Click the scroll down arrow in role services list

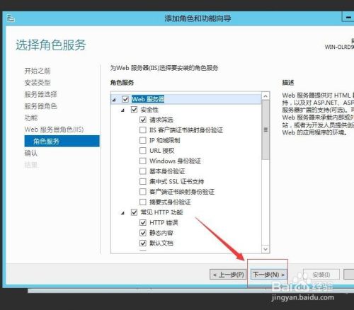[x=265, y=249]
